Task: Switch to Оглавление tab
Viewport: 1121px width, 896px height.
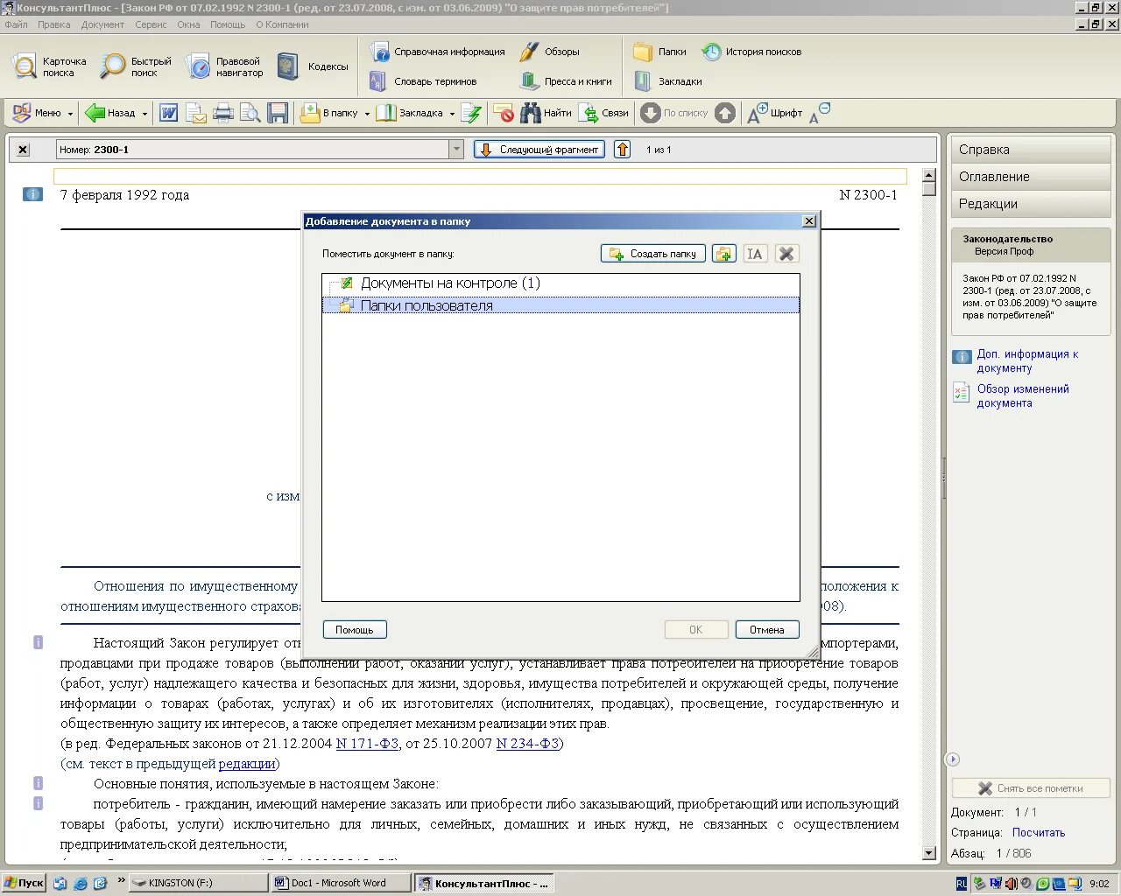Action: tap(1031, 177)
